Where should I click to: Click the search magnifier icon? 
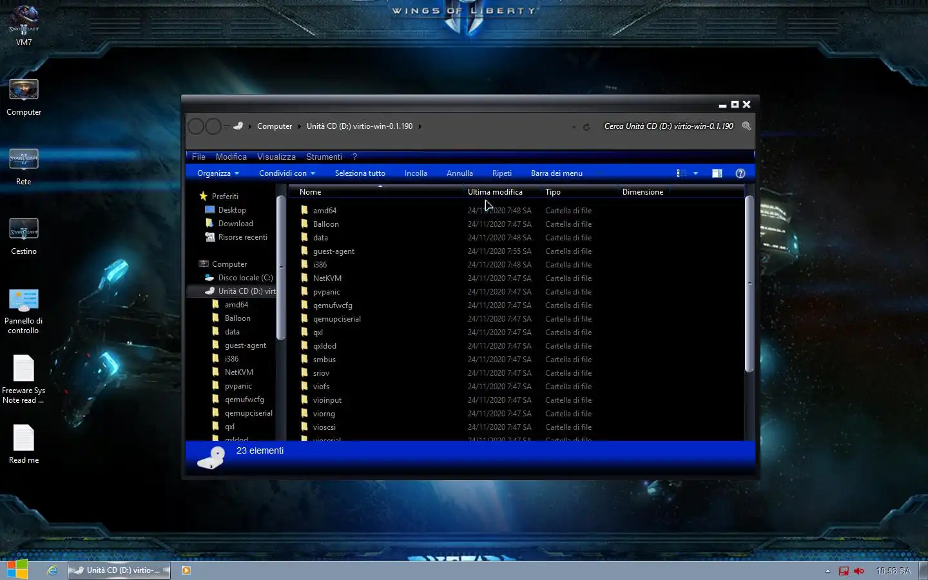click(746, 126)
